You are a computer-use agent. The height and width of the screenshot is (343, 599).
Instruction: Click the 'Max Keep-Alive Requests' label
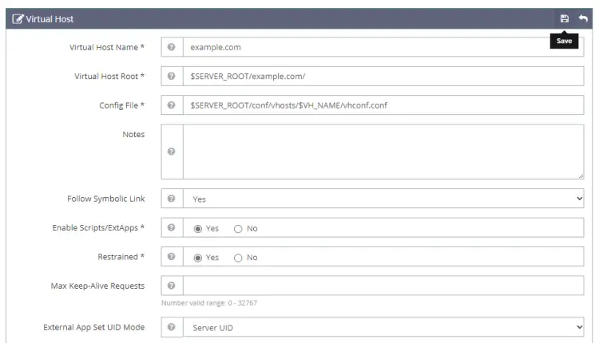[x=97, y=286]
